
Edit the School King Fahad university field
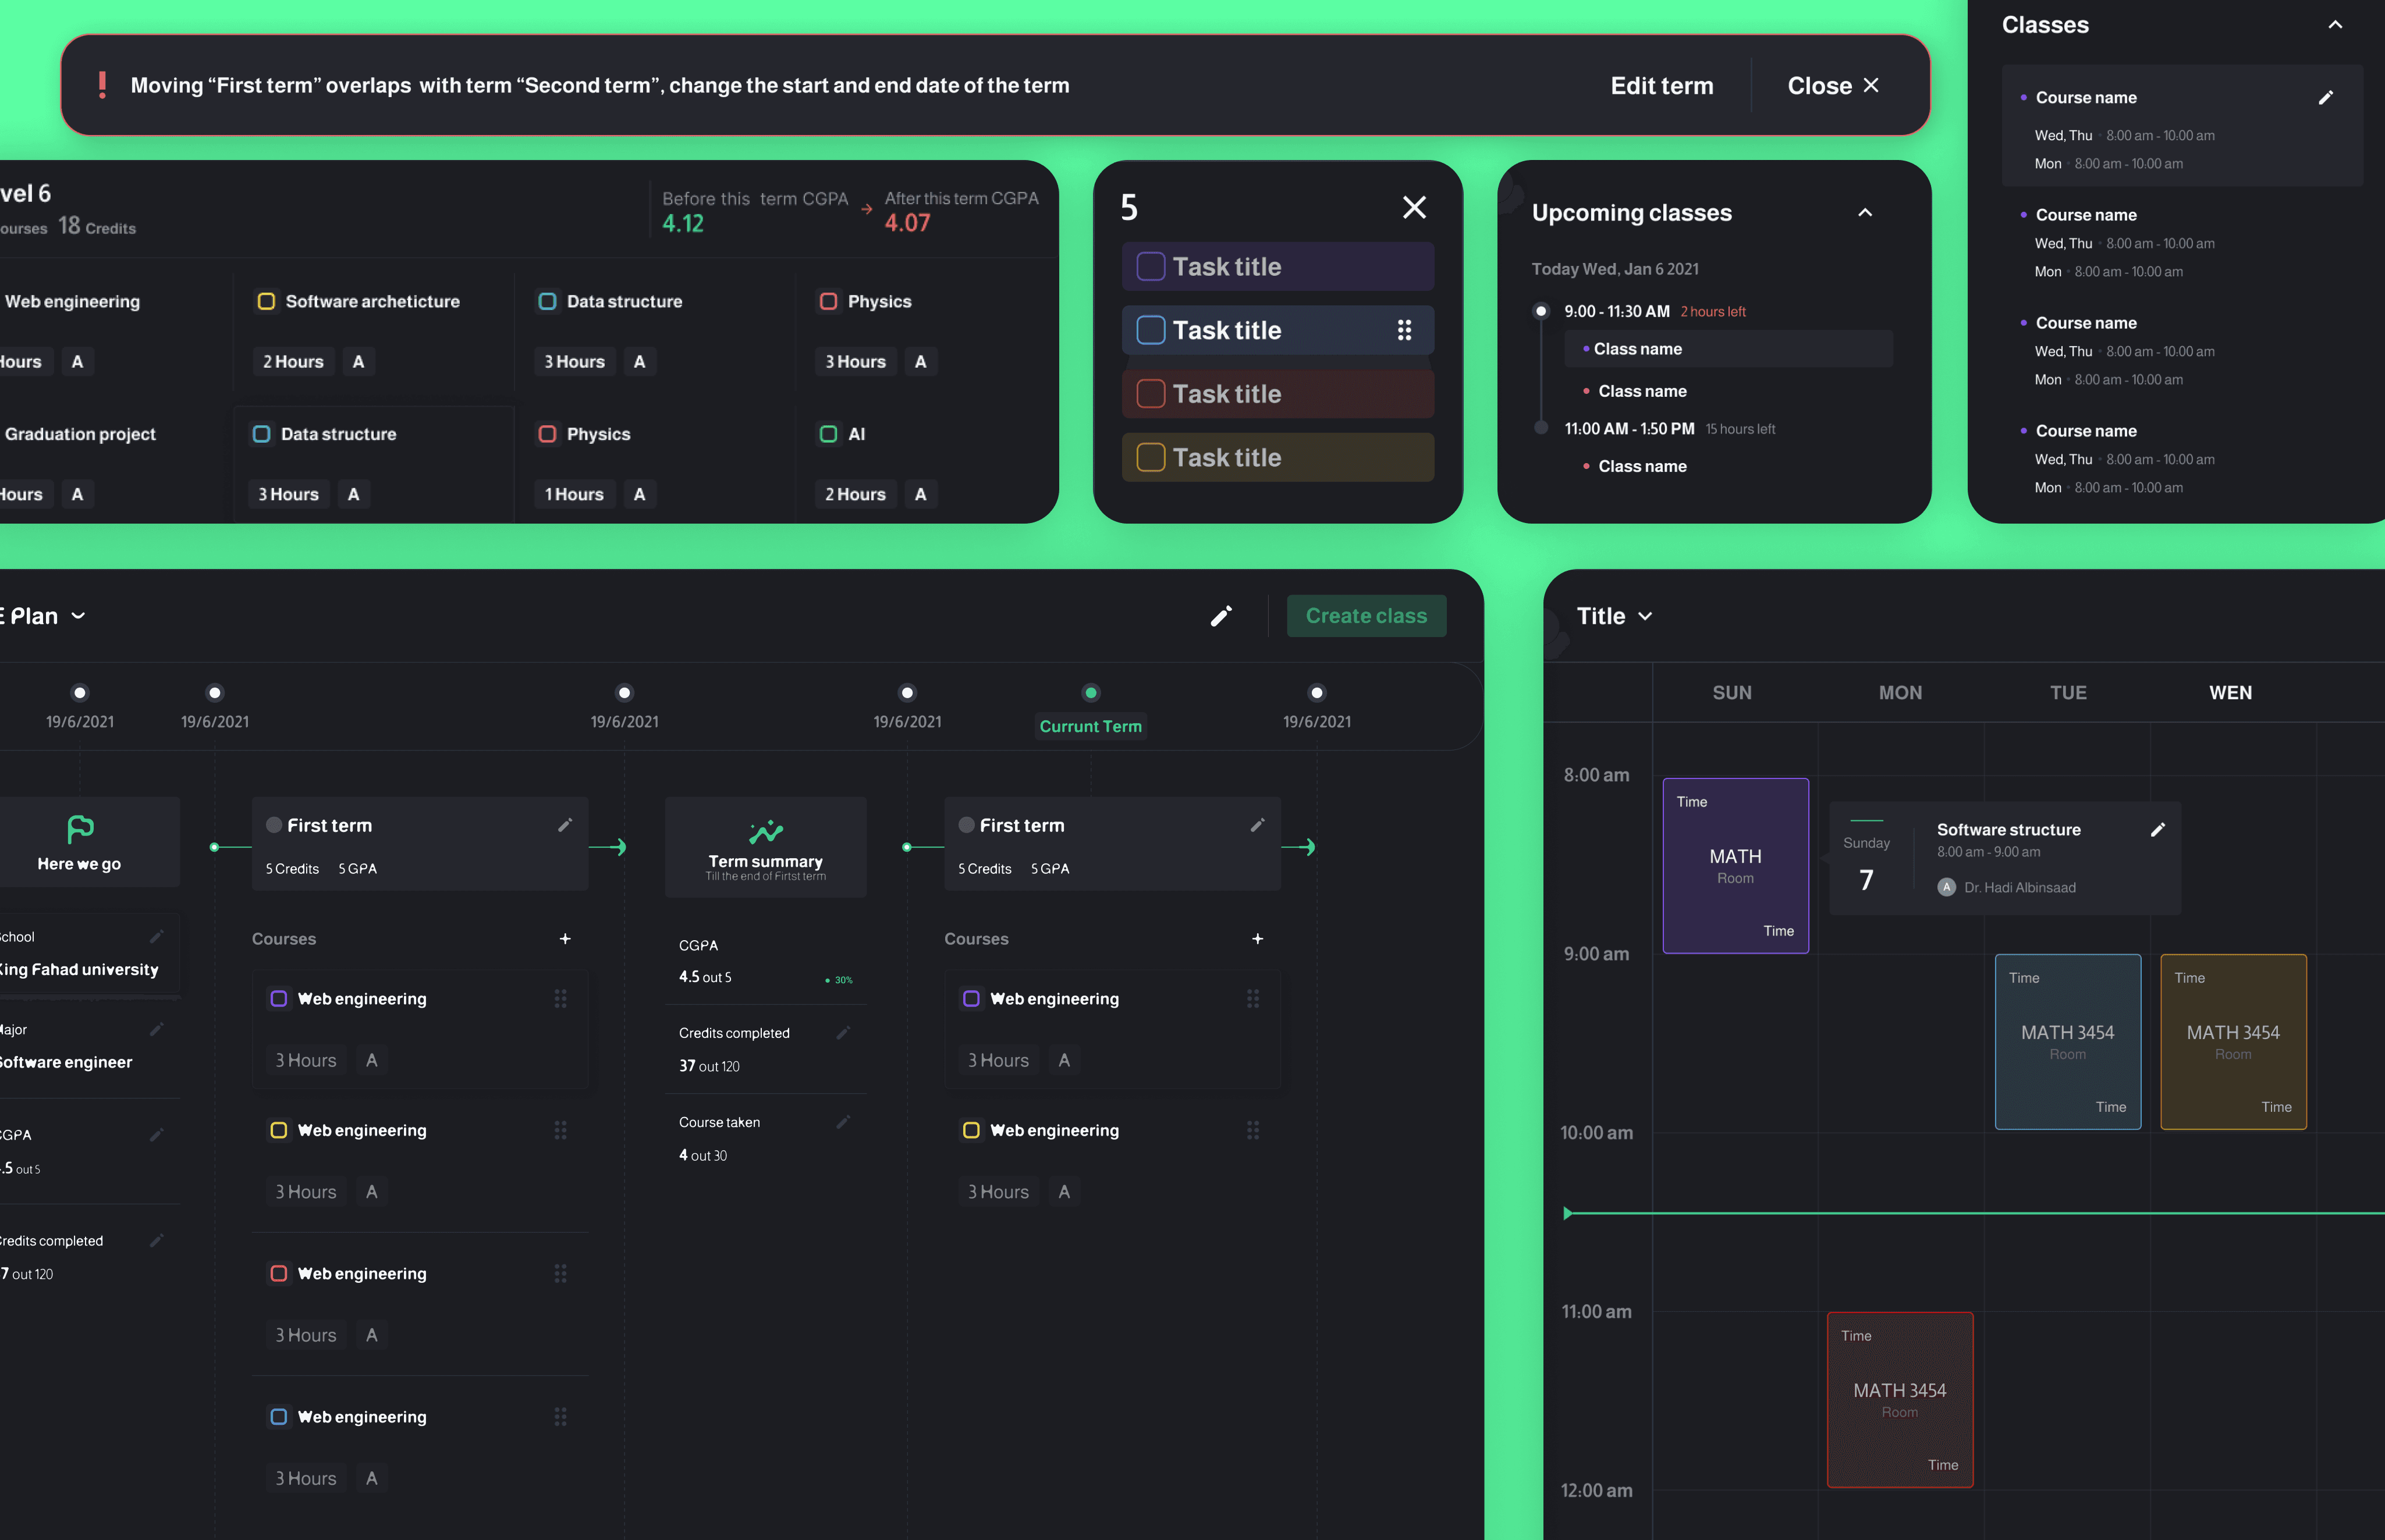pyautogui.click(x=157, y=937)
